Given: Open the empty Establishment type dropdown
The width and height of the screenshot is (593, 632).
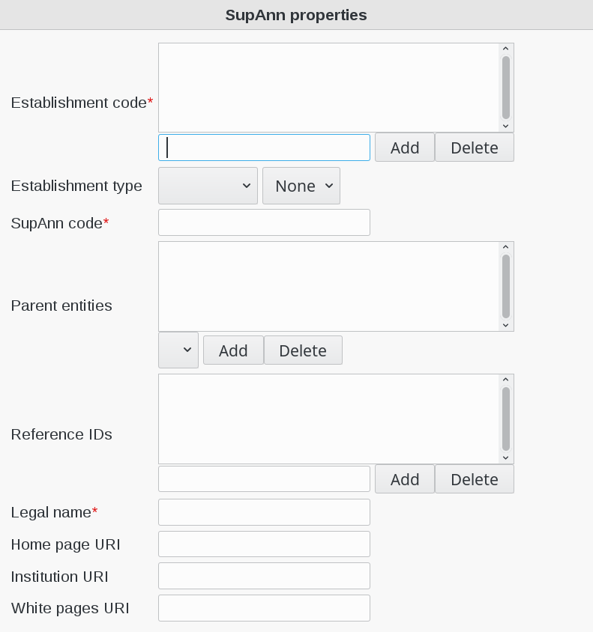Looking at the screenshot, I should pos(208,186).
